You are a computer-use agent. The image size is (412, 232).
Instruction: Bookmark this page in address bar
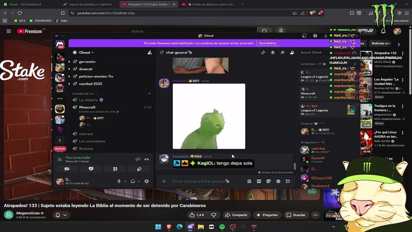click(x=63, y=13)
